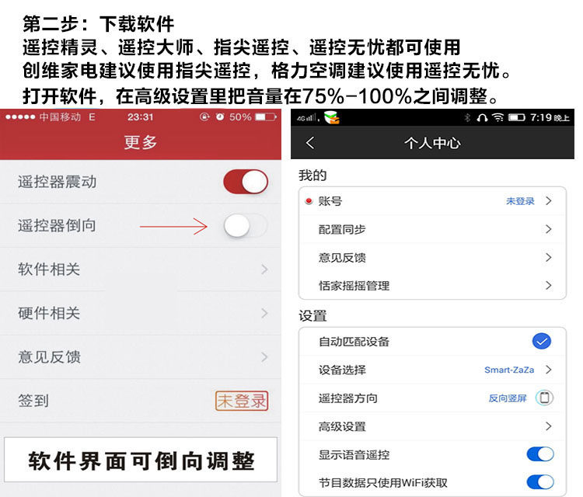The width and height of the screenshot is (583, 497).
Task: Tap the 7:19 晚上 clock
Action: (550, 118)
